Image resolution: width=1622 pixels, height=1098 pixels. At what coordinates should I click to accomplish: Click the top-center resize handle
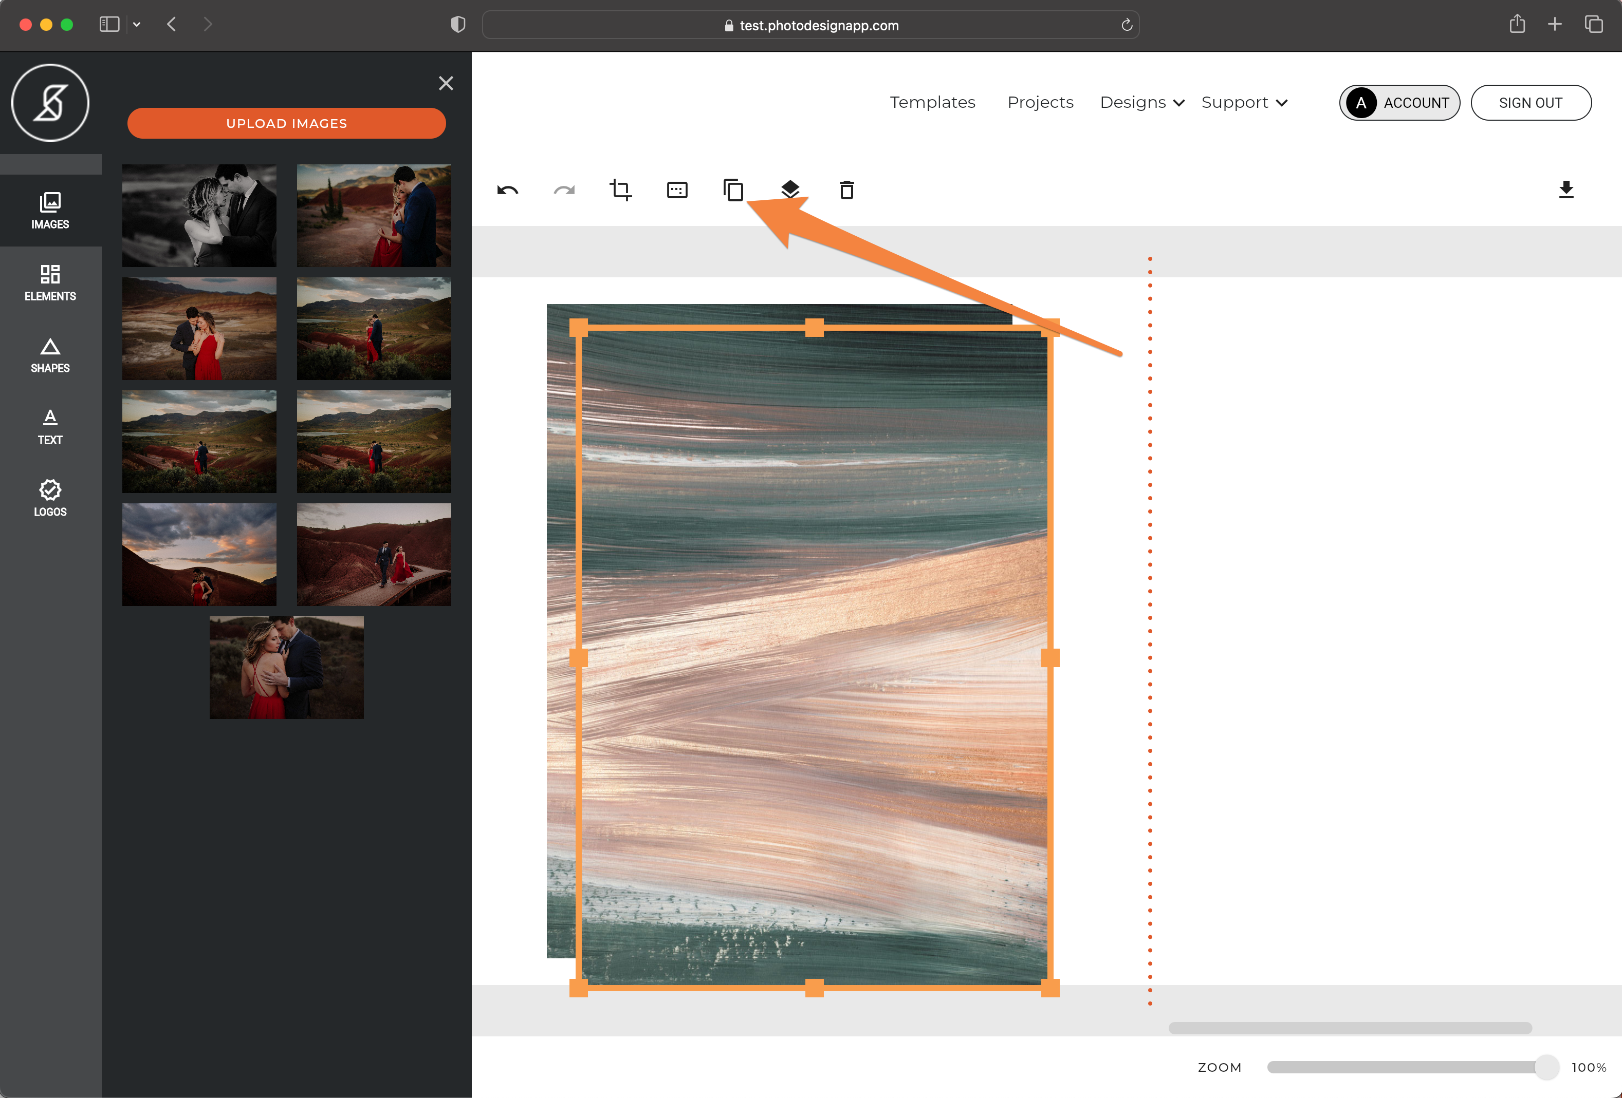[x=815, y=328]
